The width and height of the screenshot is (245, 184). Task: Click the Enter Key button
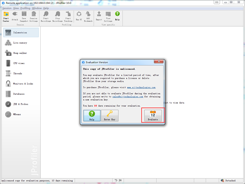pyautogui.click(x=110, y=115)
